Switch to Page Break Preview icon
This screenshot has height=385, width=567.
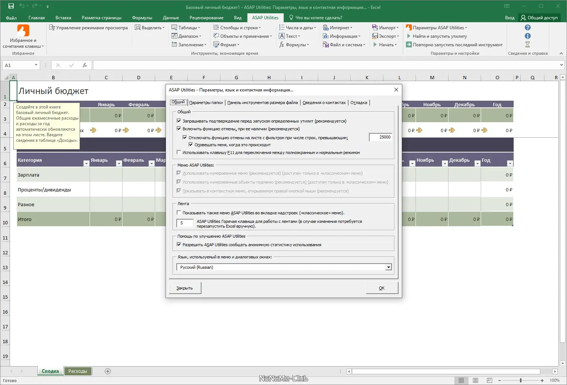click(490, 381)
